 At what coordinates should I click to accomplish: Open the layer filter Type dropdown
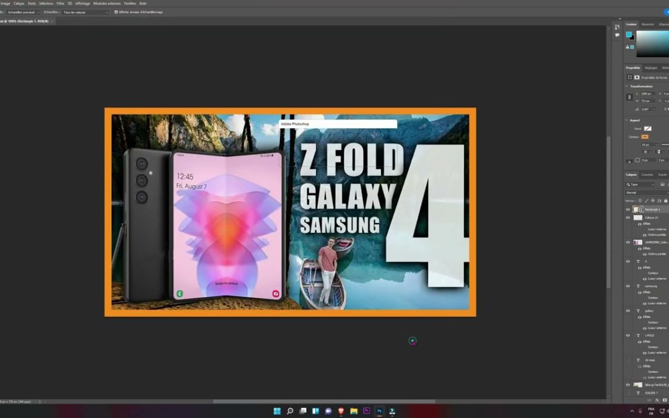(x=639, y=185)
